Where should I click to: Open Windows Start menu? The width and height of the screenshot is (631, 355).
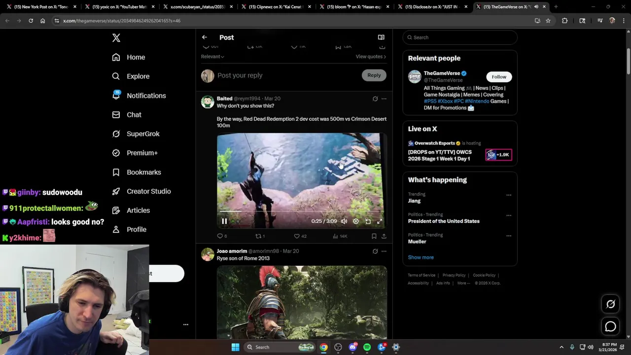tap(236, 347)
